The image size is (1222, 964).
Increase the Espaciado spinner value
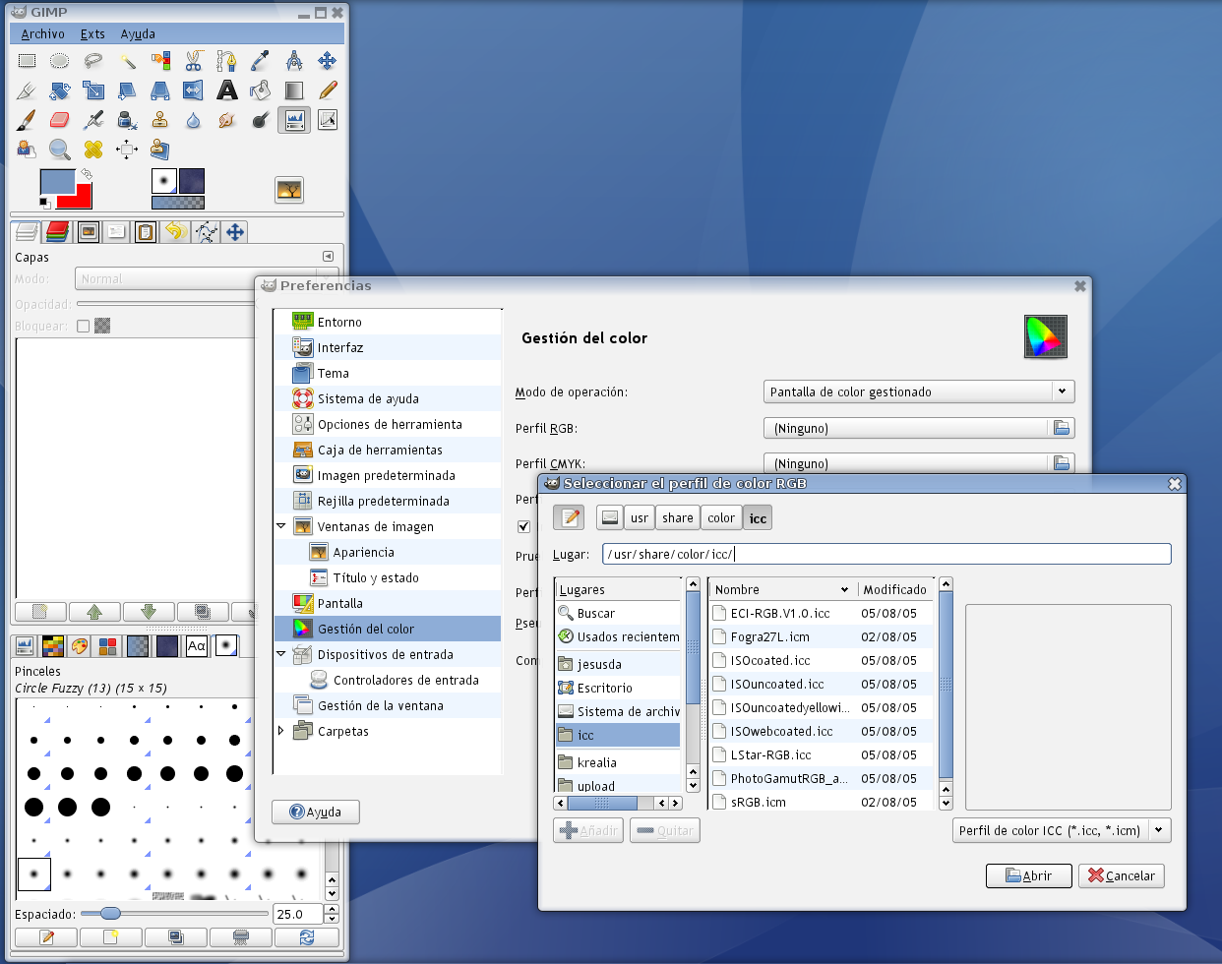click(332, 909)
